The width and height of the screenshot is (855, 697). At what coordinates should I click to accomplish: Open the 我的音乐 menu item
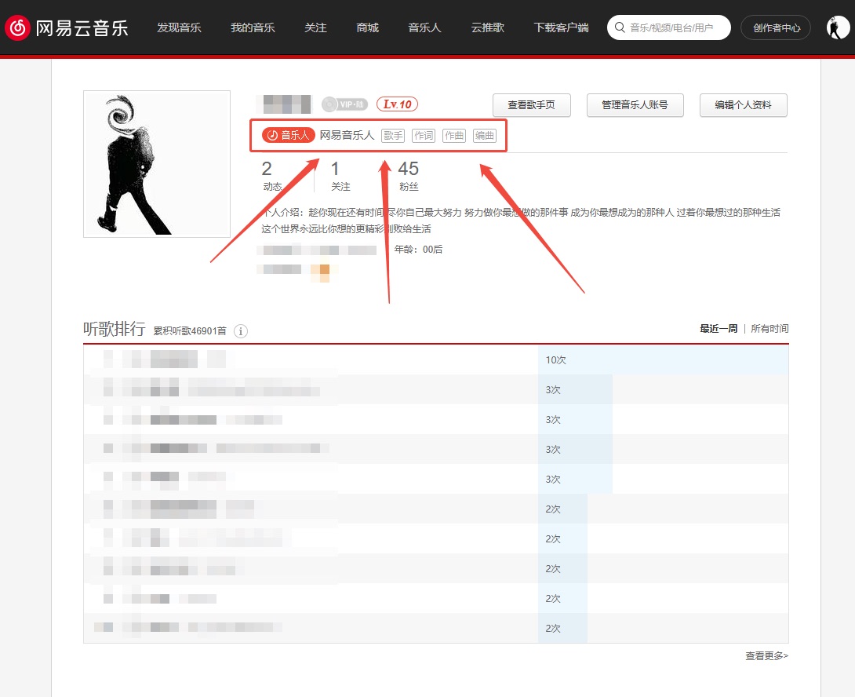[253, 27]
